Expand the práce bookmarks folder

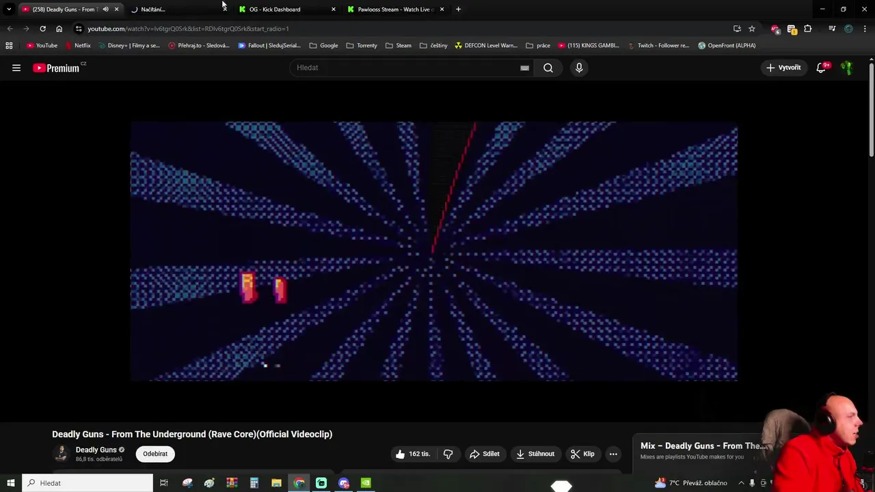[x=538, y=46]
